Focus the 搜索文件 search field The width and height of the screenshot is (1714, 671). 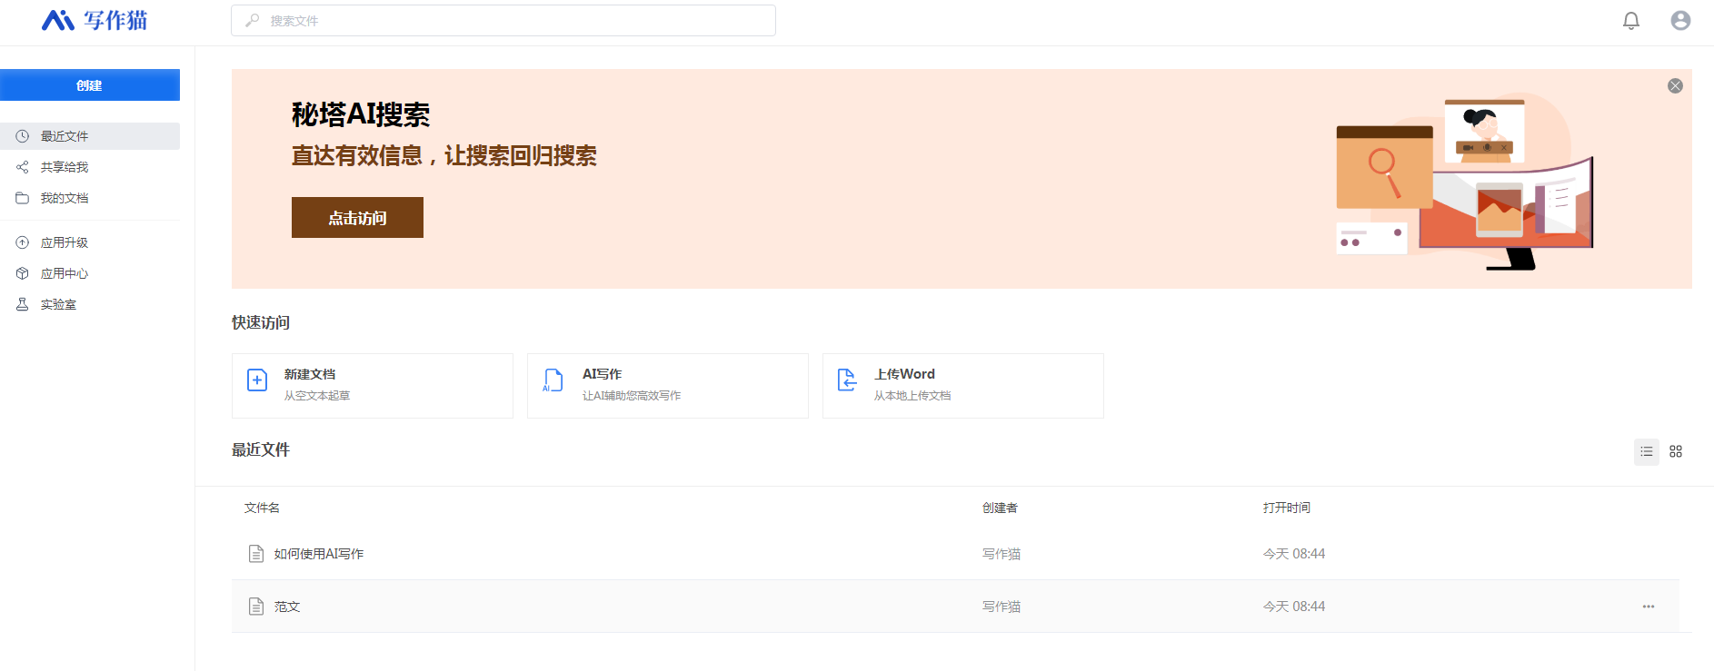click(503, 21)
